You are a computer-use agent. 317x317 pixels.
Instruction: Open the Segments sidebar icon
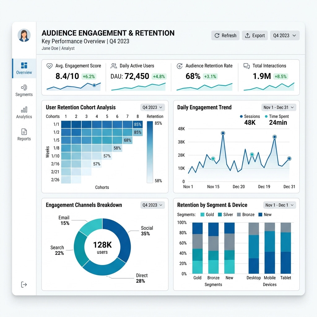tap(24, 88)
